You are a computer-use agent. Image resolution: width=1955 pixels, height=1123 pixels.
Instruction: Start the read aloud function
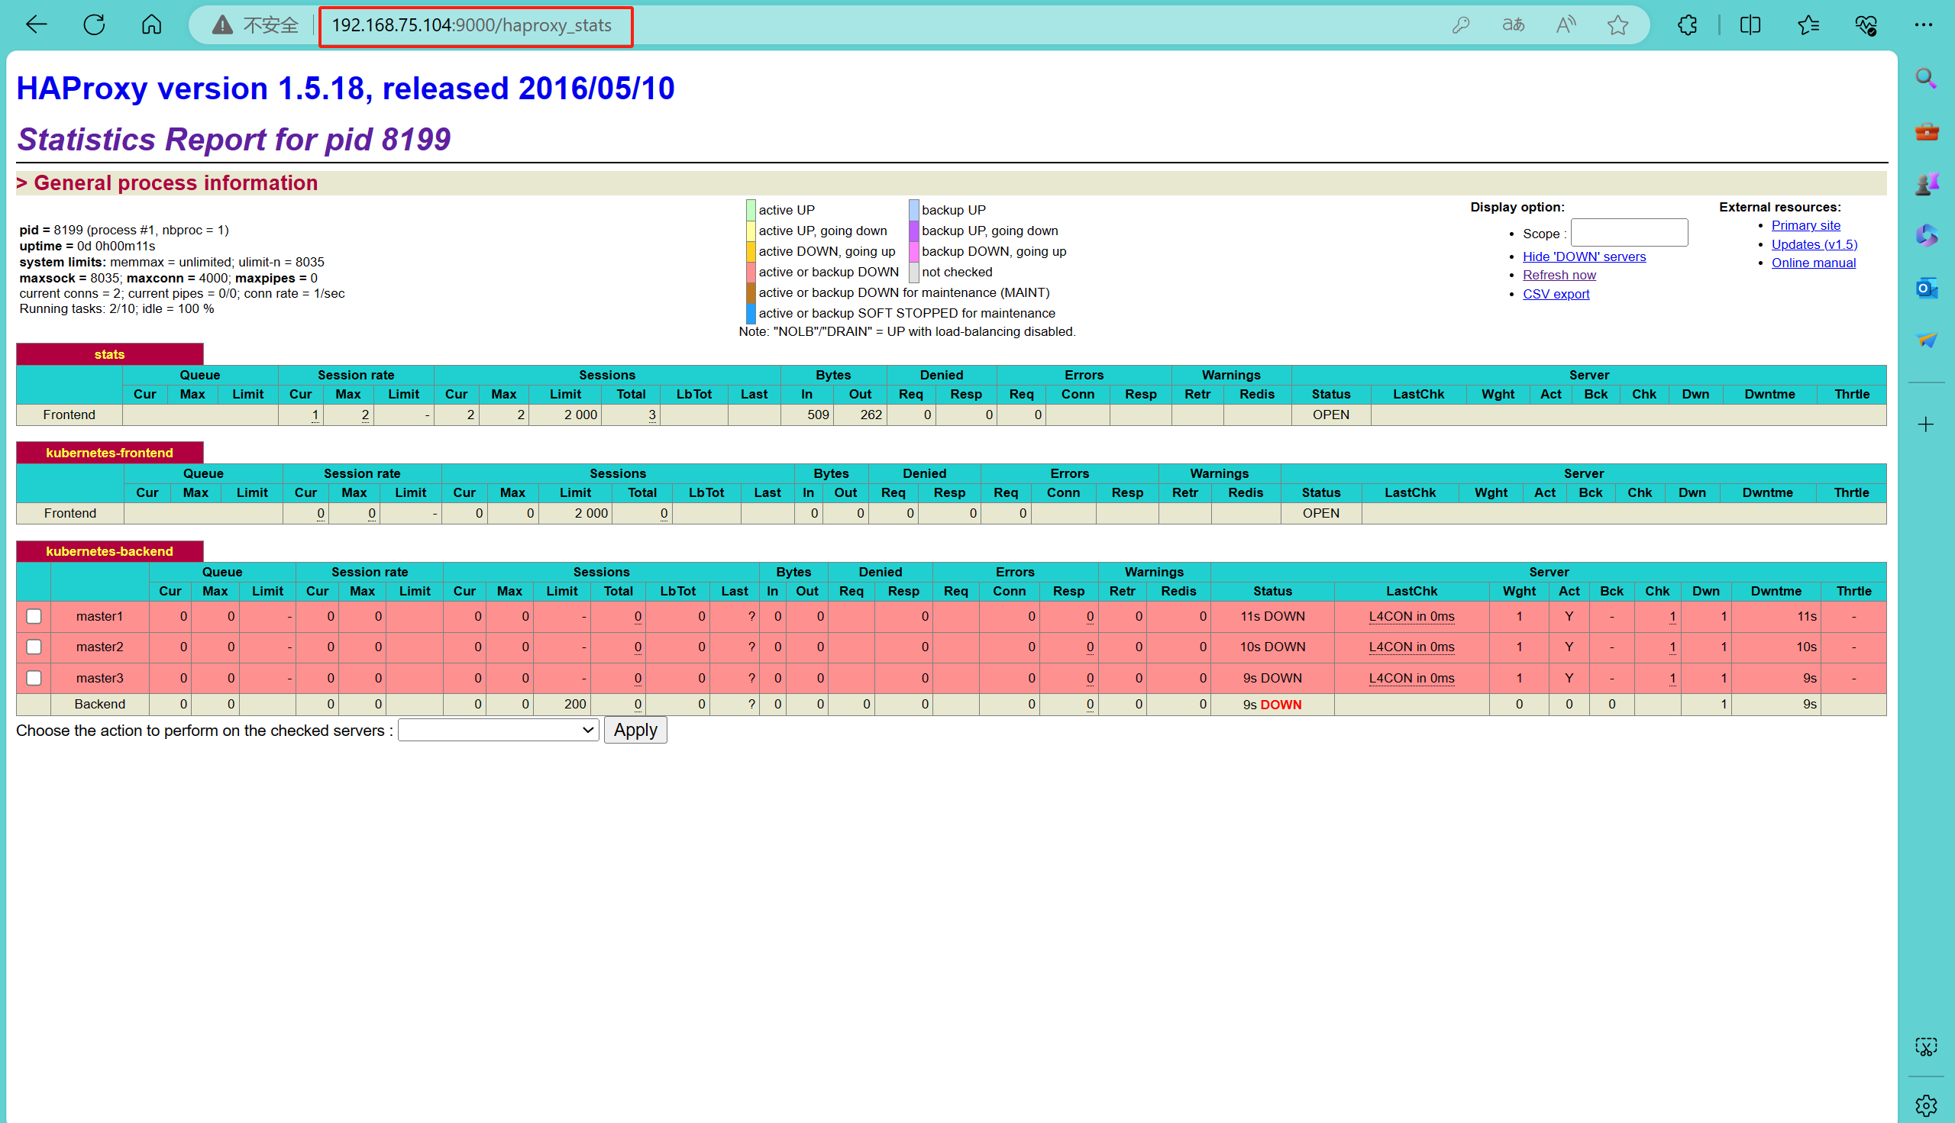click(1566, 24)
